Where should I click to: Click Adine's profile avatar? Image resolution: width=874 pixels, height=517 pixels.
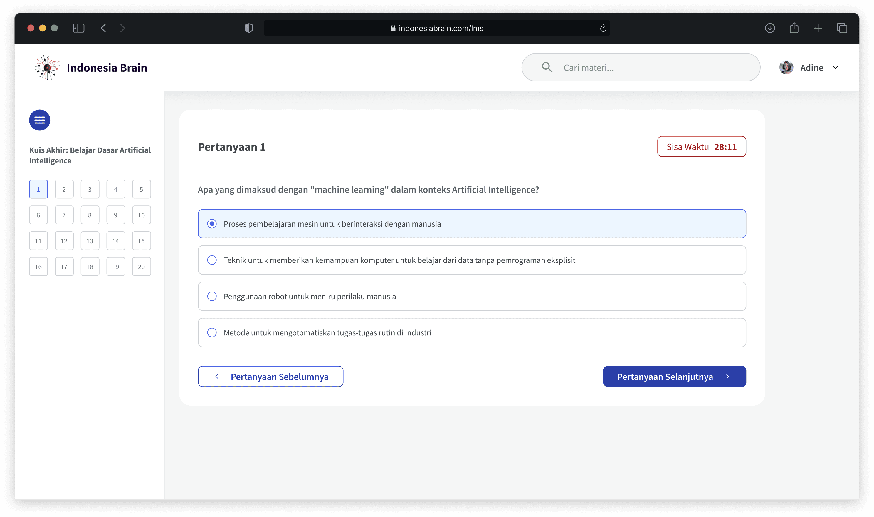click(x=786, y=67)
